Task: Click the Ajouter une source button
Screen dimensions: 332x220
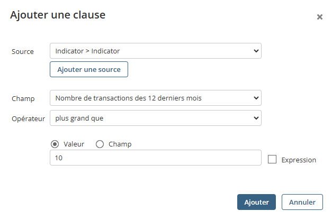Action: 89,69
